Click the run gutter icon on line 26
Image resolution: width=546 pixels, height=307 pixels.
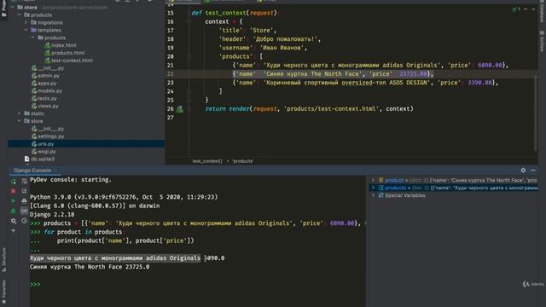point(180,109)
